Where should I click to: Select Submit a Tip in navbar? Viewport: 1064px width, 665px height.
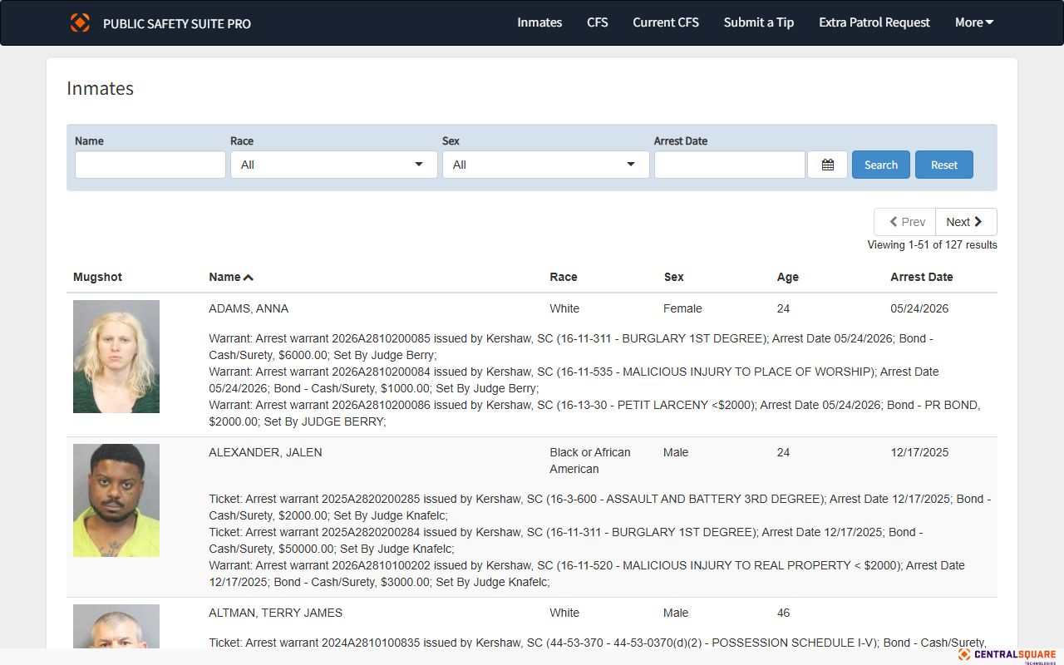point(759,22)
